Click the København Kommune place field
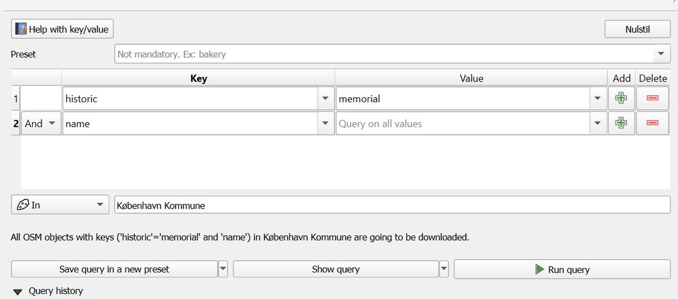Screen dimensions: 678x299 pyautogui.click(x=392, y=205)
